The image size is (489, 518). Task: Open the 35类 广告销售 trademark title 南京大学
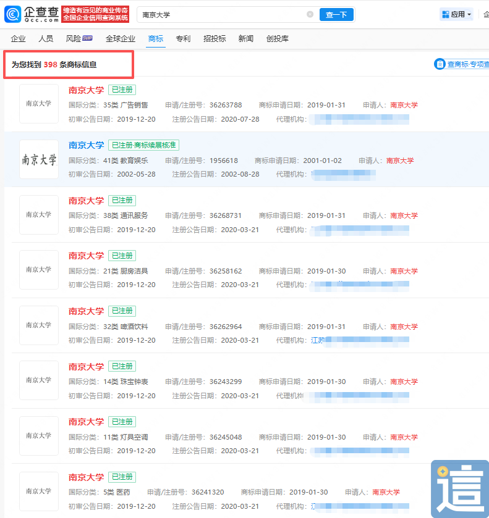(86, 90)
